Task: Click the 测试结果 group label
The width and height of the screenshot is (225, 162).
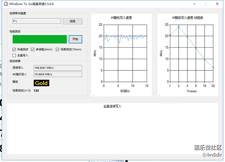Action: point(15,61)
